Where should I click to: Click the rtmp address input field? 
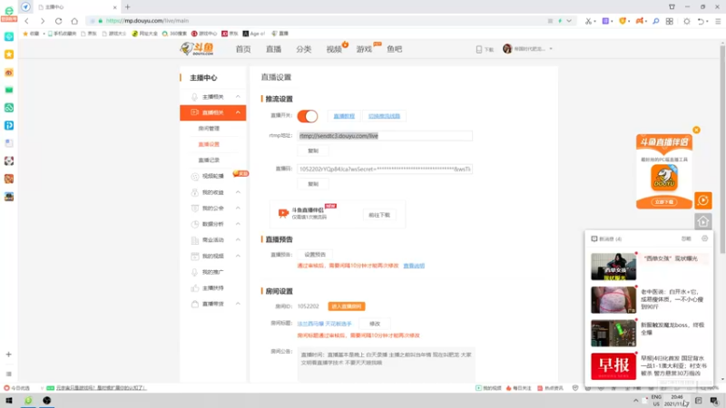(x=385, y=136)
